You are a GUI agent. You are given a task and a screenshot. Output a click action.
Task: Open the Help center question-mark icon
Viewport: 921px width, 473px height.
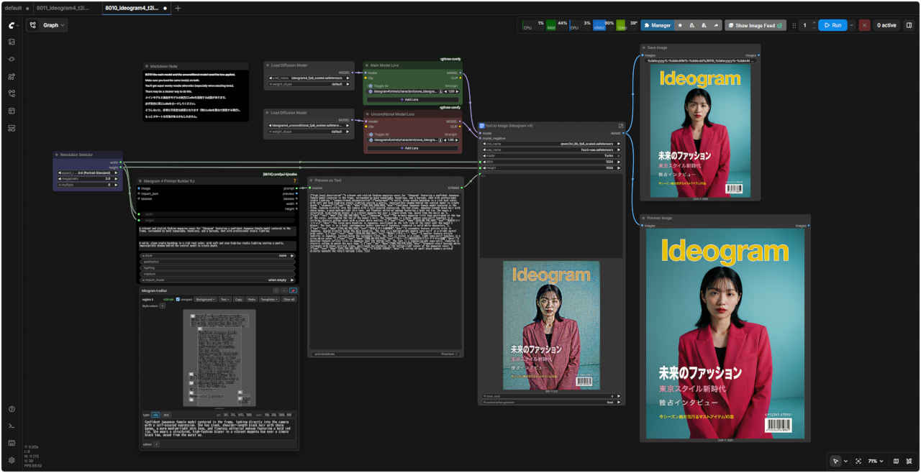click(12, 409)
